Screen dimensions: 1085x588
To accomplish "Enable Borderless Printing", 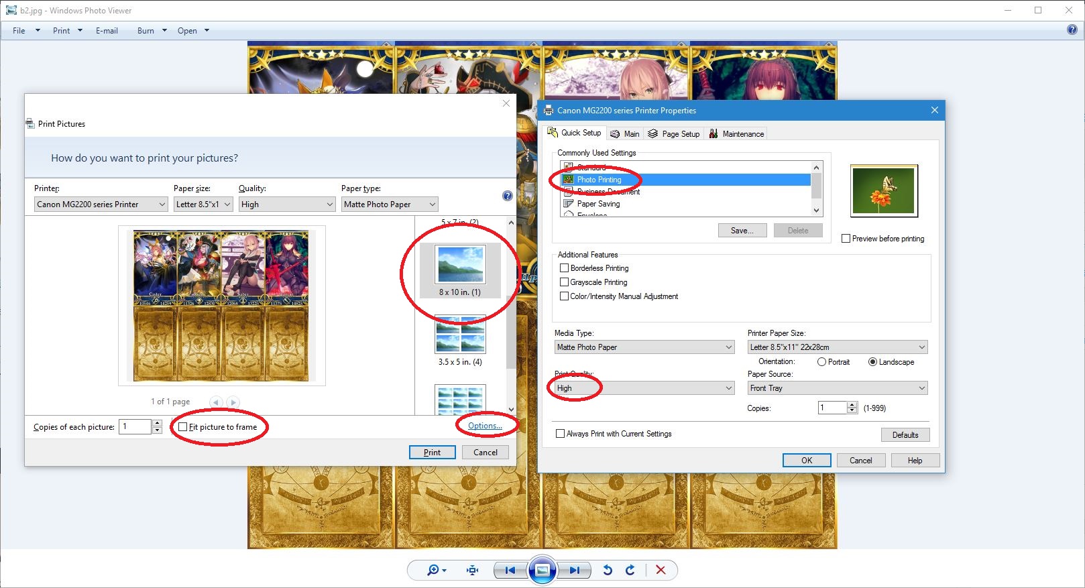I will coord(565,268).
